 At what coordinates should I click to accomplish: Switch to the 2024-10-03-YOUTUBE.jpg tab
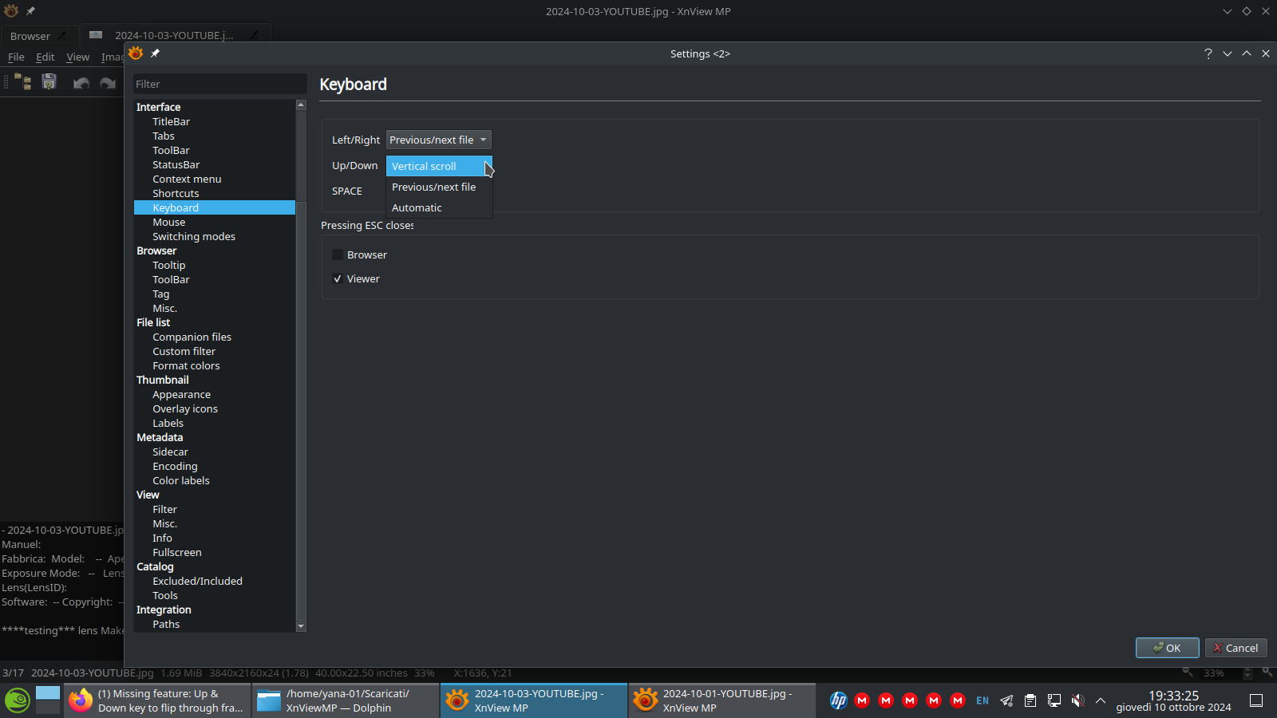pyautogui.click(x=176, y=35)
